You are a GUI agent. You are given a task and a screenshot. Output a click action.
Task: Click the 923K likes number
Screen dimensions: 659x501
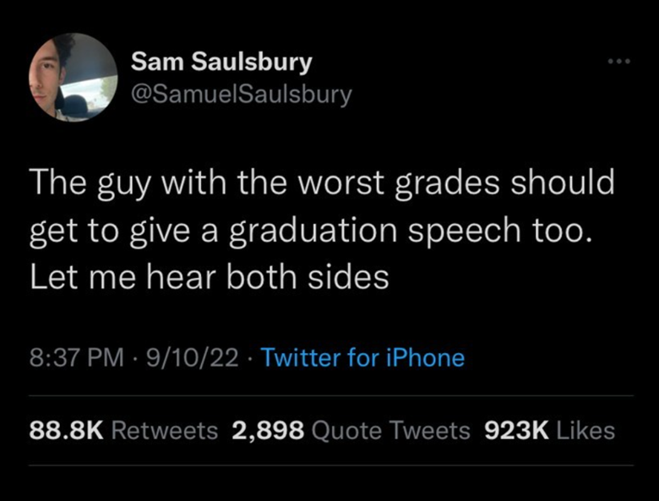pyautogui.click(x=517, y=431)
